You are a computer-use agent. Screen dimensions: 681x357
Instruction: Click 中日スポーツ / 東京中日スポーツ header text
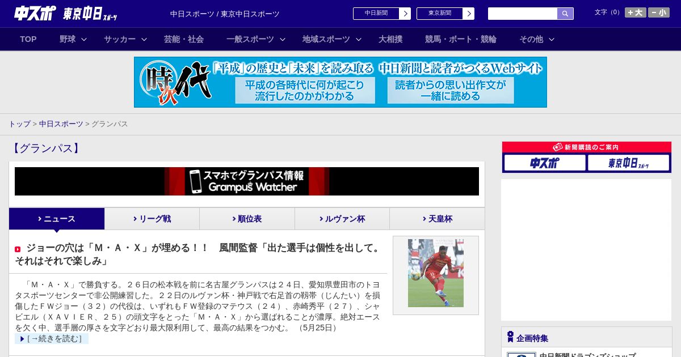pyautogui.click(x=225, y=14)
